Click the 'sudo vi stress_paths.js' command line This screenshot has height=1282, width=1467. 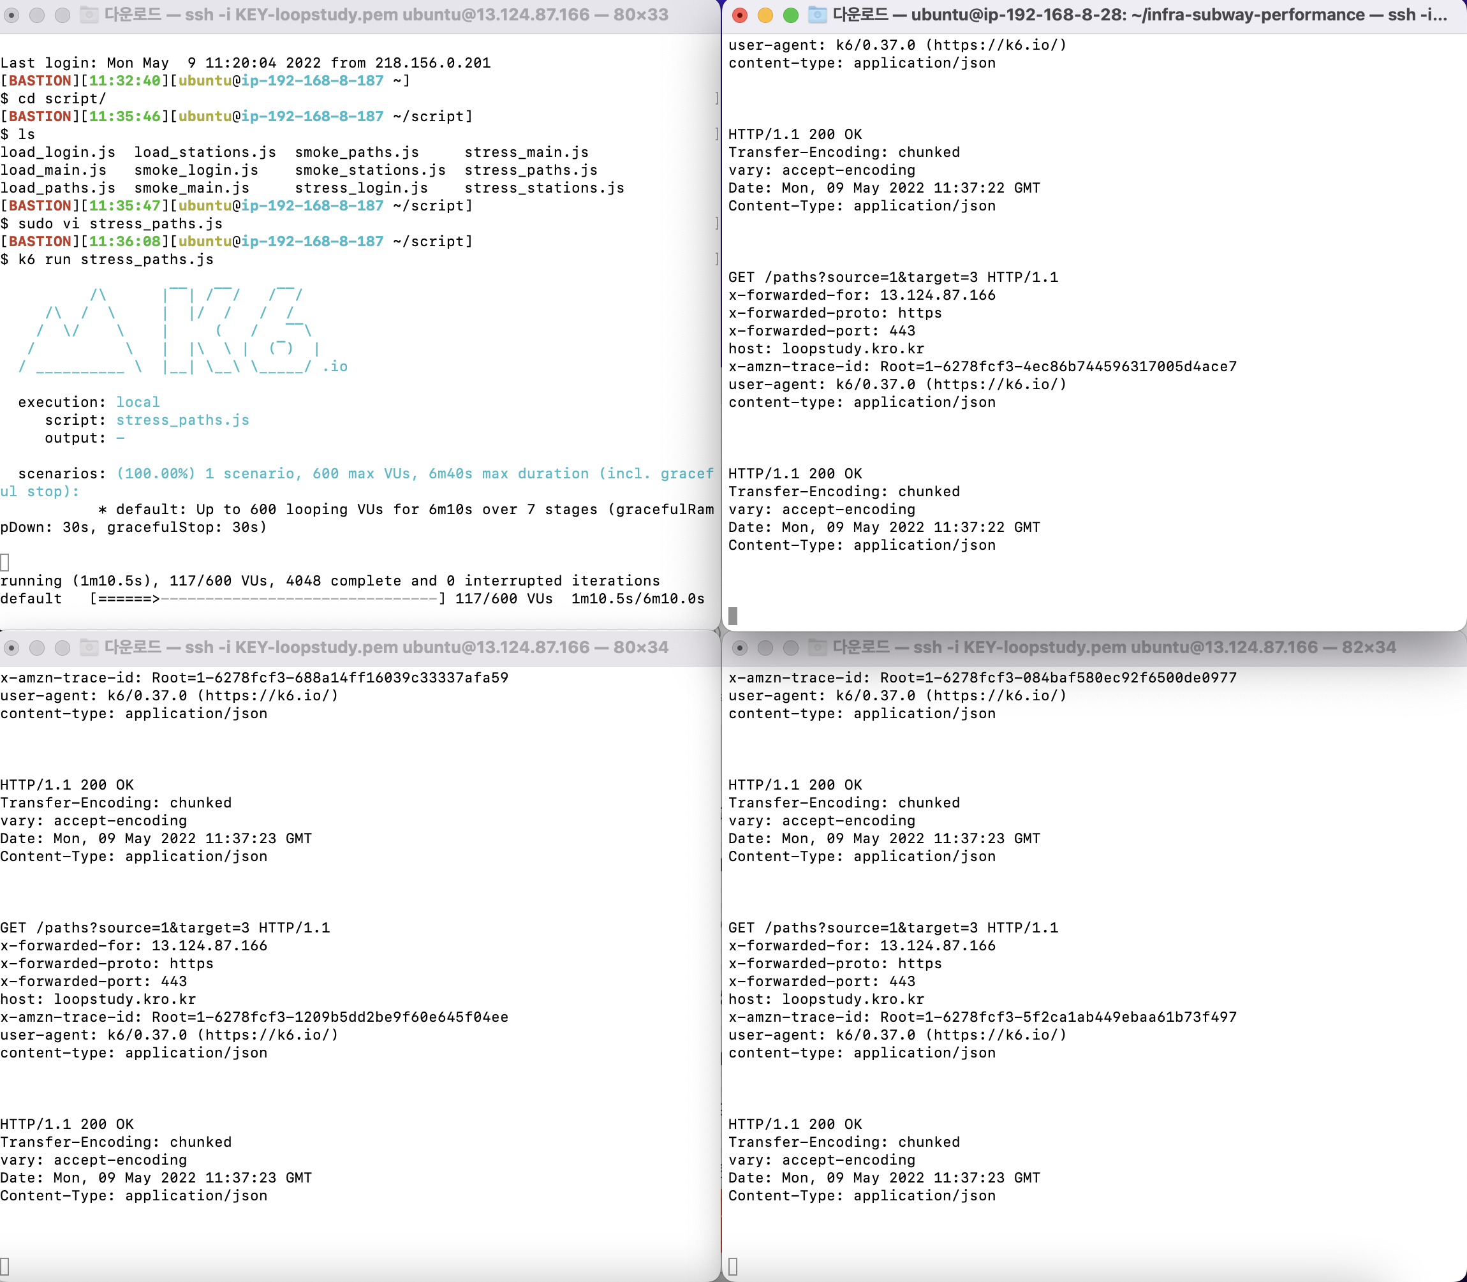[120, 224]
